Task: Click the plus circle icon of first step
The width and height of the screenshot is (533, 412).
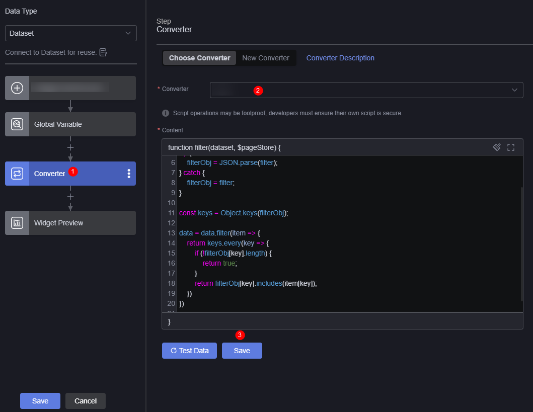Action: tap(17, 88)
